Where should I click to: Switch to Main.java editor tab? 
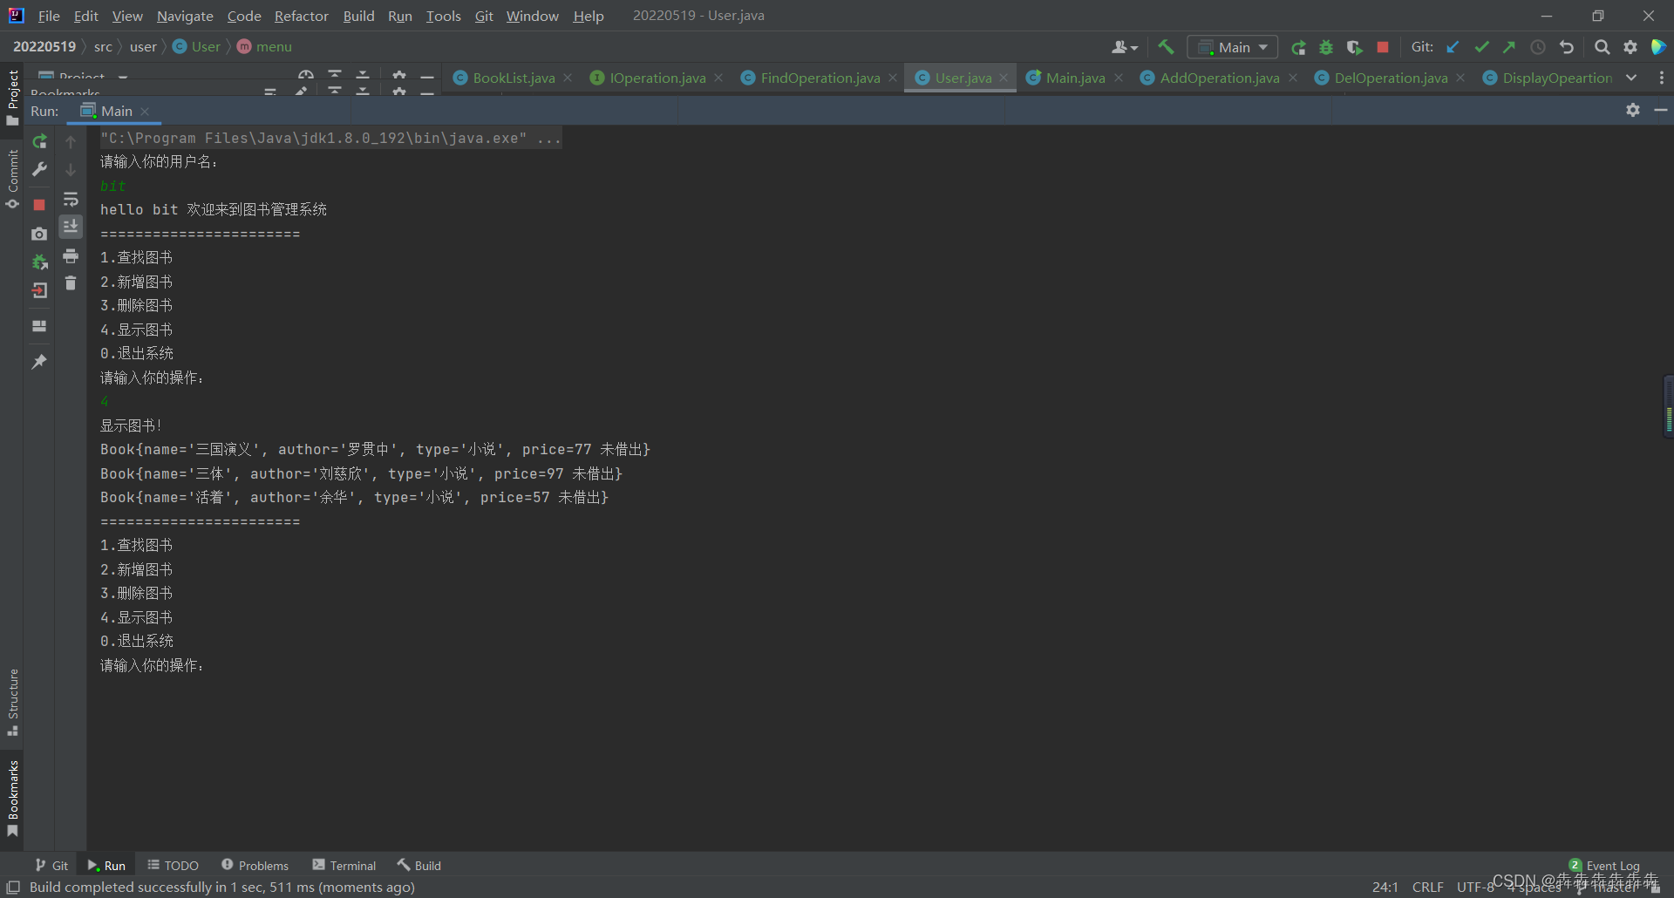(1075, 78)
